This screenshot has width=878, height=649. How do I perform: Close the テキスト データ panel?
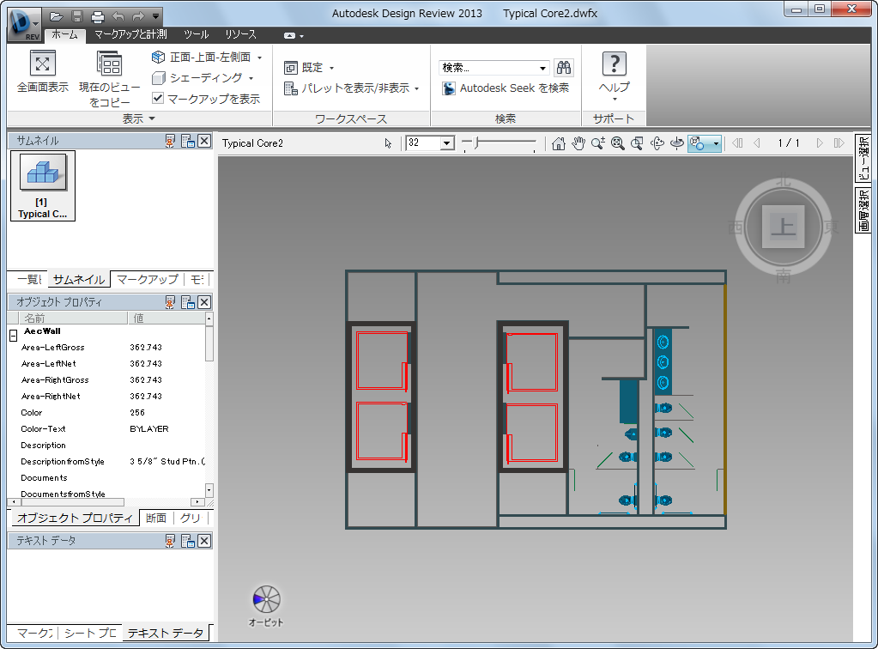tap(204, 541)
